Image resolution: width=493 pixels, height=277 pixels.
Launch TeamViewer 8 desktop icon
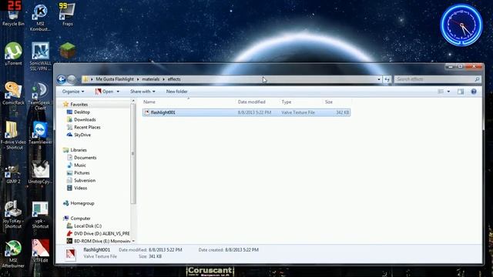pyautogui.click(x=40, y=135)
